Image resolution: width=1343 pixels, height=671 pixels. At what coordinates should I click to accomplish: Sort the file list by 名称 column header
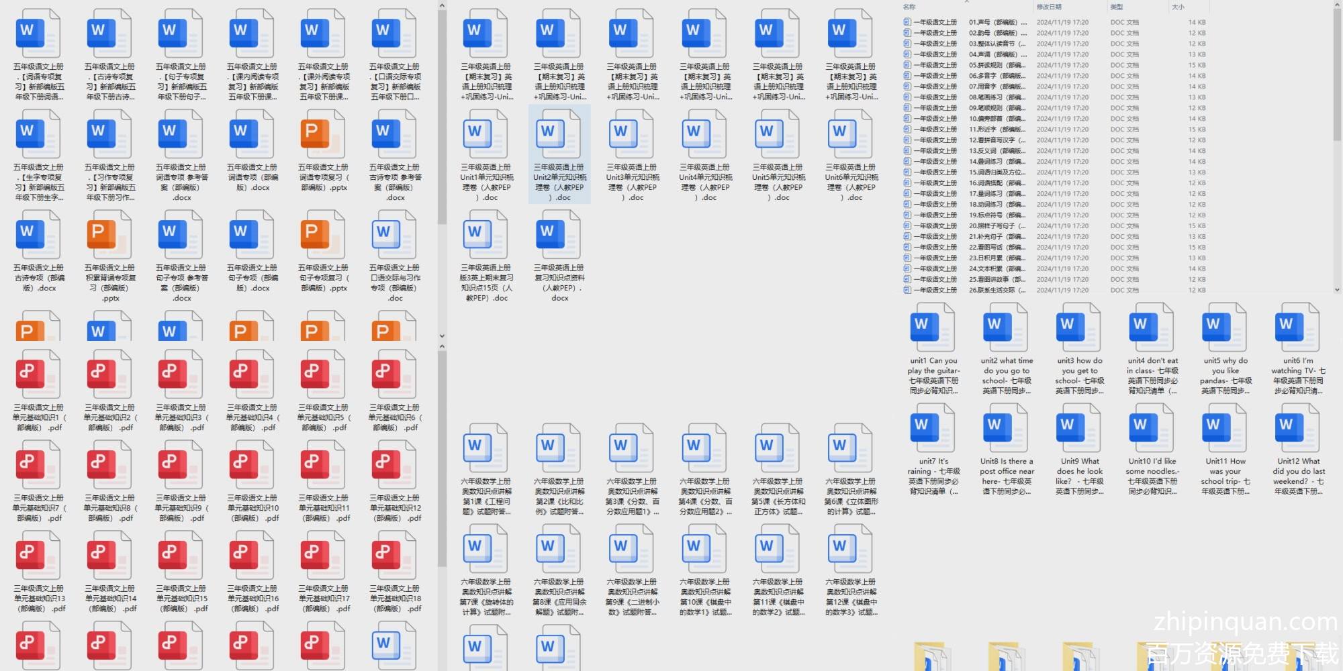[909, 7]
